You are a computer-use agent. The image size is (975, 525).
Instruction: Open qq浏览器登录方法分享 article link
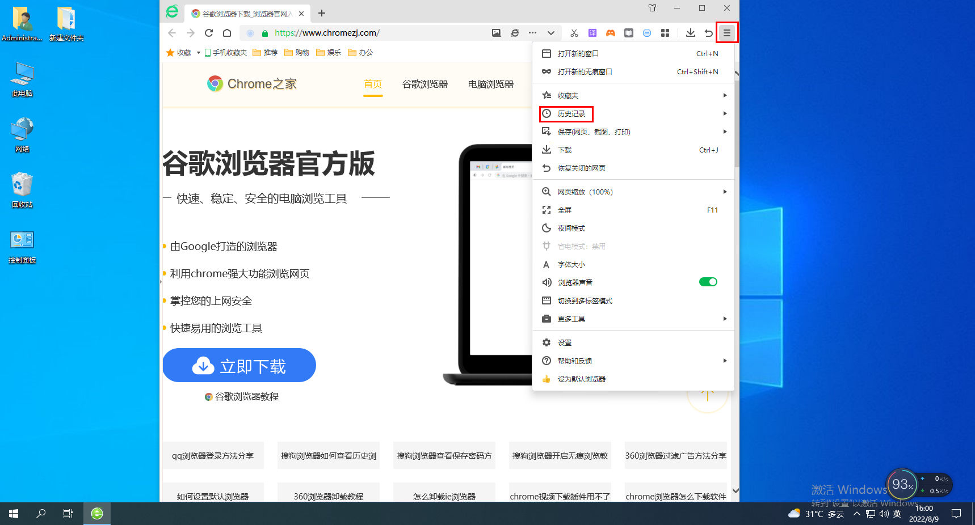pyautogui.click(x=213, y=455)
